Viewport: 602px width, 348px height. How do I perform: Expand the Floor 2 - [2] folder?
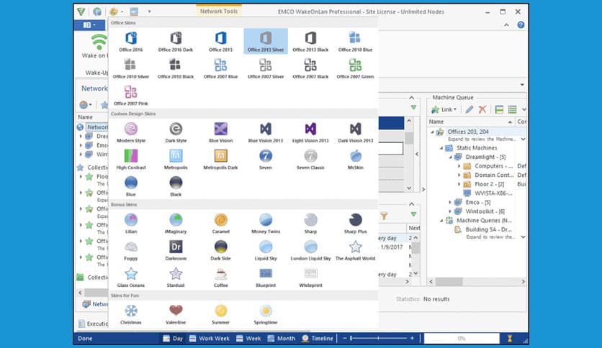pos(459,184)
